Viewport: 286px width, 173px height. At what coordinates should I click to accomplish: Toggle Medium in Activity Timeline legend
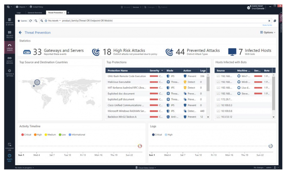click(x=50, y=135)
